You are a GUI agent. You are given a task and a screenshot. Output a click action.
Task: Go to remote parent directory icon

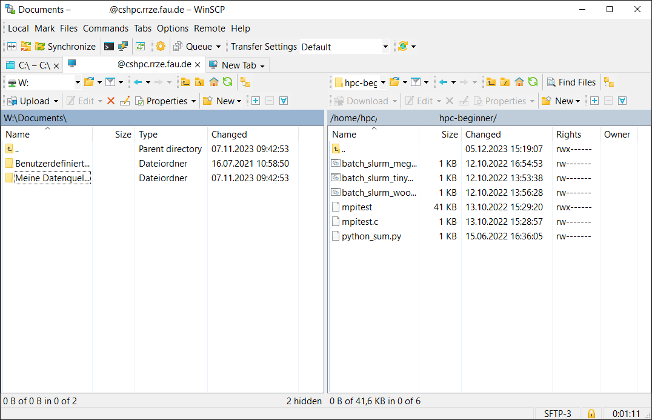pos(491,82)
